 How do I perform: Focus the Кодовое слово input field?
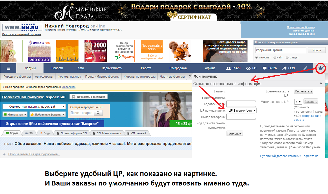241,104
